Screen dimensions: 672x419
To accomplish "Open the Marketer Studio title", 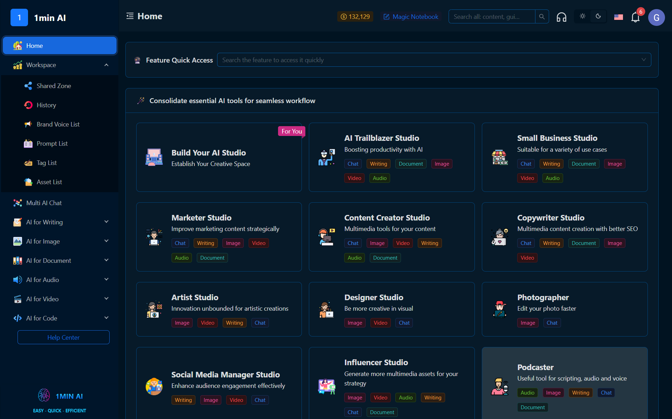I will [201, 218].
